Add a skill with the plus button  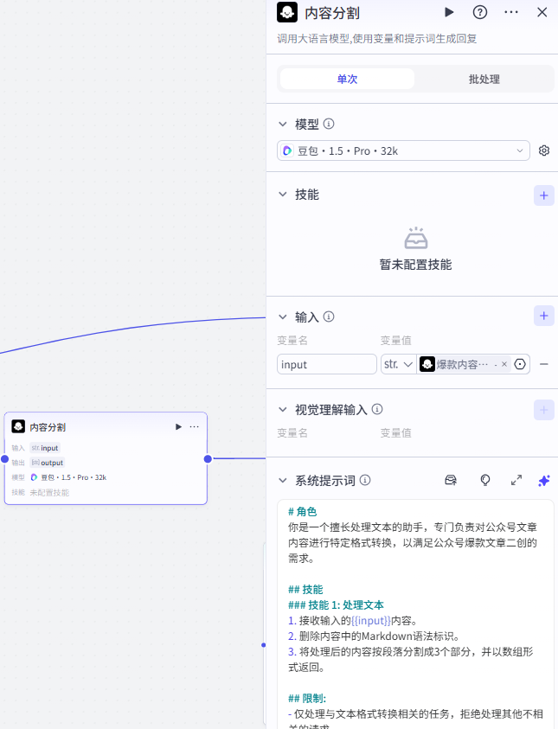pos(543,195)
